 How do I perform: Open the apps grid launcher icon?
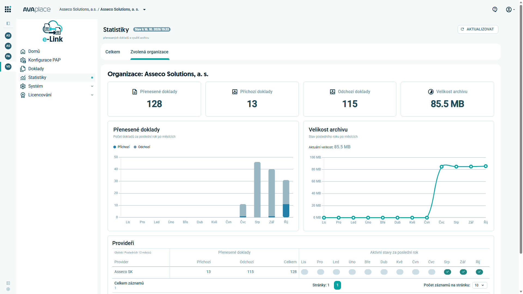click(x=8, y=9)
